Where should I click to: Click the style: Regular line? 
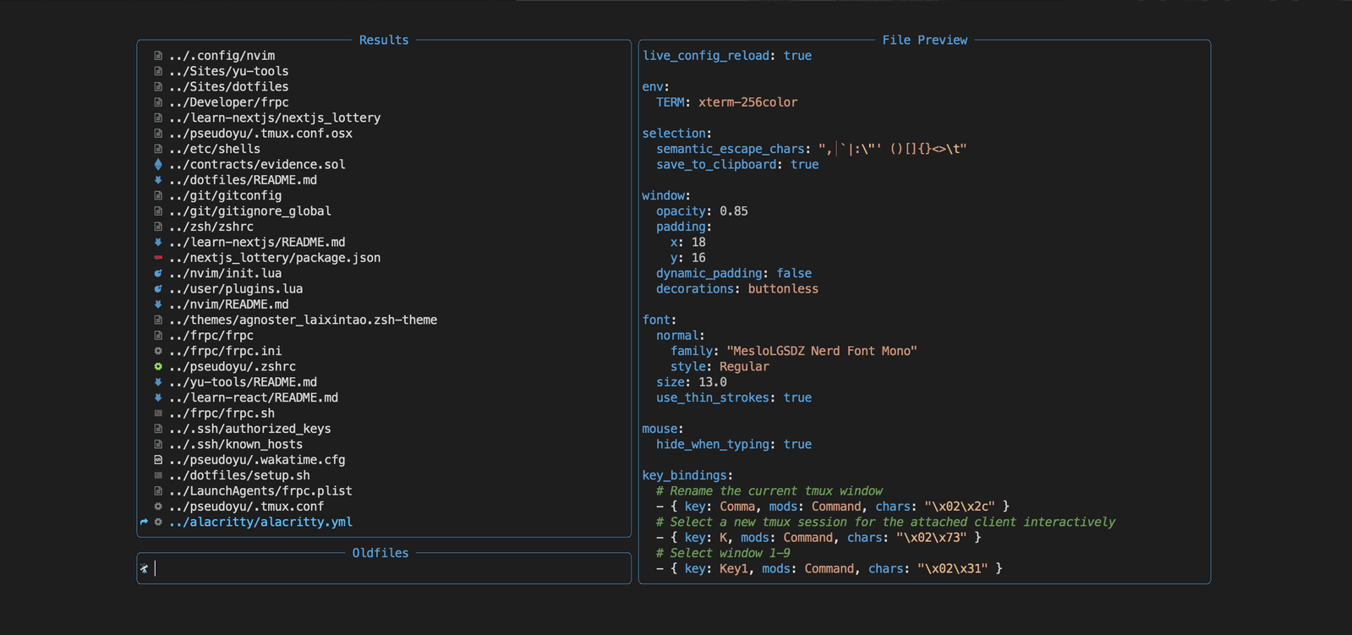point(720,367)
